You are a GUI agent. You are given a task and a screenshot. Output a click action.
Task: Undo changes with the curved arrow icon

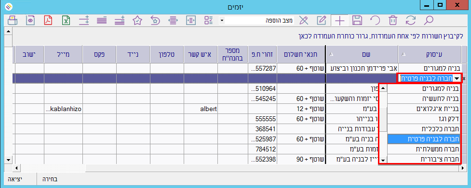(x=375, y=20)
